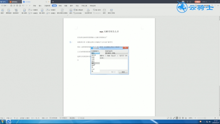The width and height of the screenshot is (220, 124).
Task: Switch to the active page layout view icon
Action: point(177,118)
